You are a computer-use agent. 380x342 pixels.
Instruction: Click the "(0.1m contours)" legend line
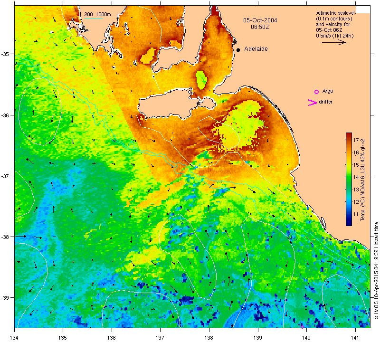click(334, 19)
